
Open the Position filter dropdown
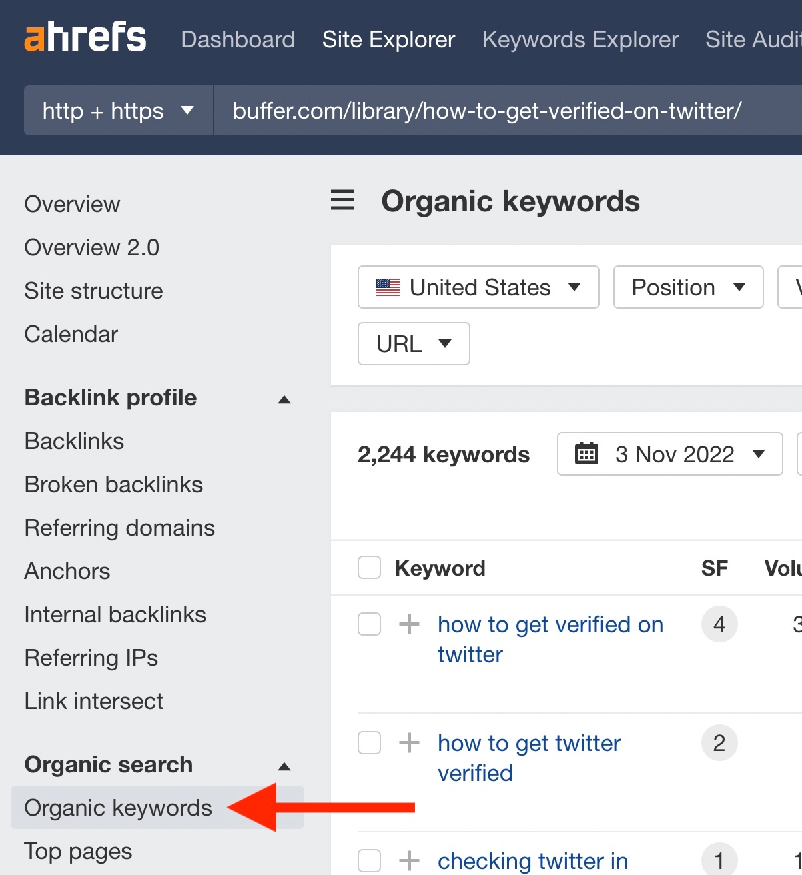click(x=688, y=287)
